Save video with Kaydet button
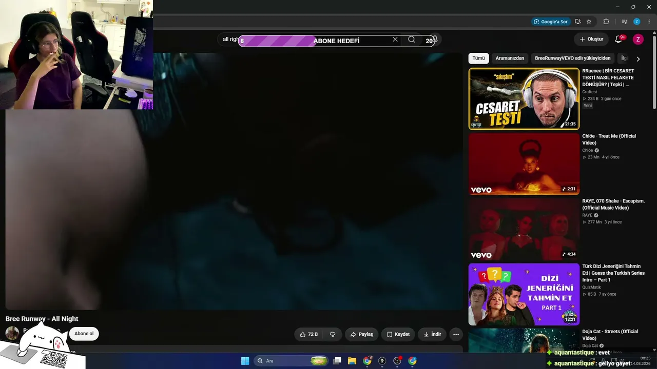 pos(398,334)
